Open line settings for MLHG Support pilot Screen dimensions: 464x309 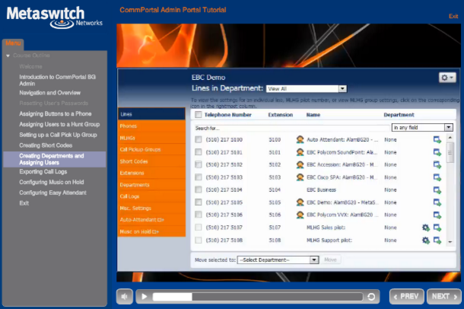(x=437, y=240)
